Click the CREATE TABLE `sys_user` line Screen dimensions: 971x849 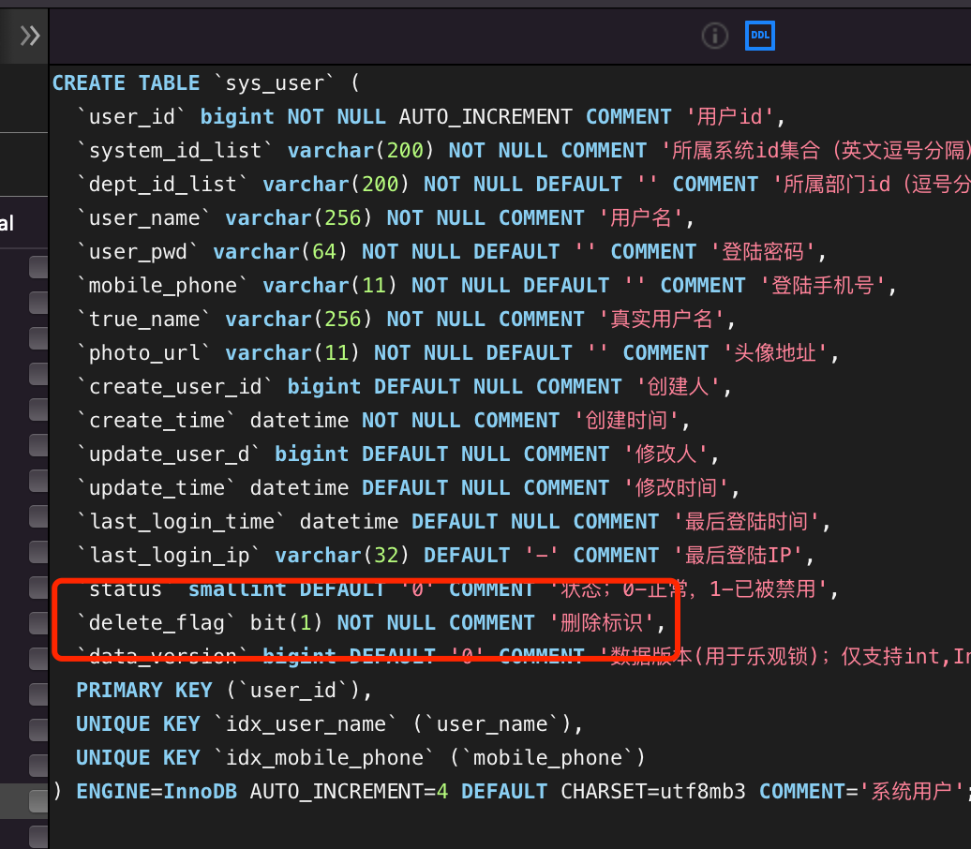coord(206,83)
